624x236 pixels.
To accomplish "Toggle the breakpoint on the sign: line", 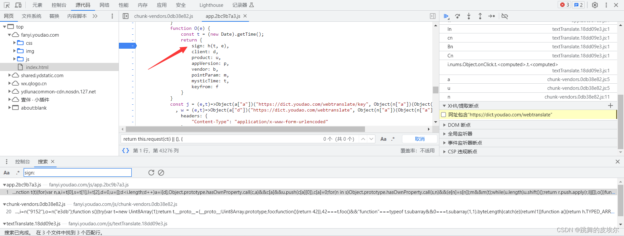I will [127, 46].
